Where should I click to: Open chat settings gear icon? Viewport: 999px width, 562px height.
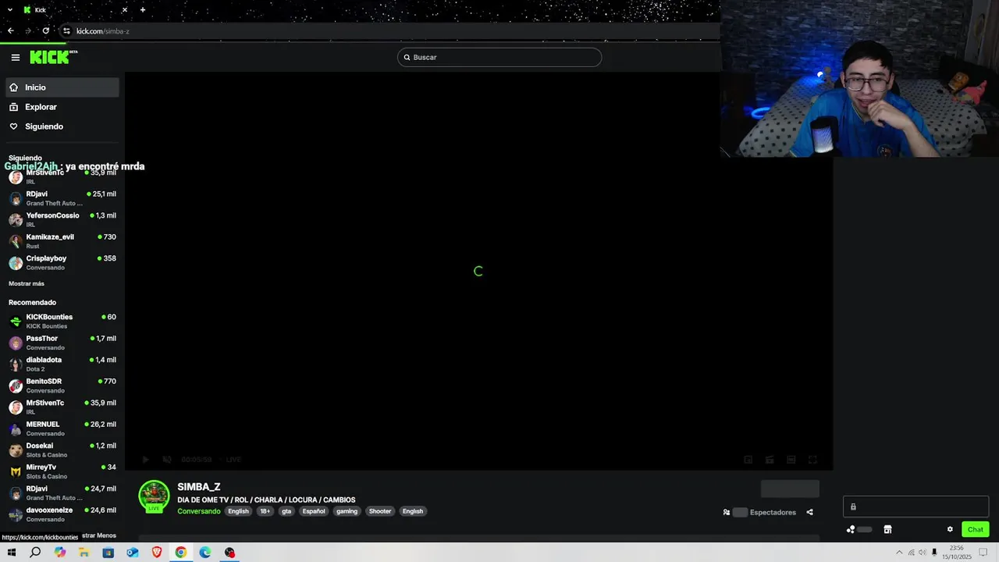point(950,529)
